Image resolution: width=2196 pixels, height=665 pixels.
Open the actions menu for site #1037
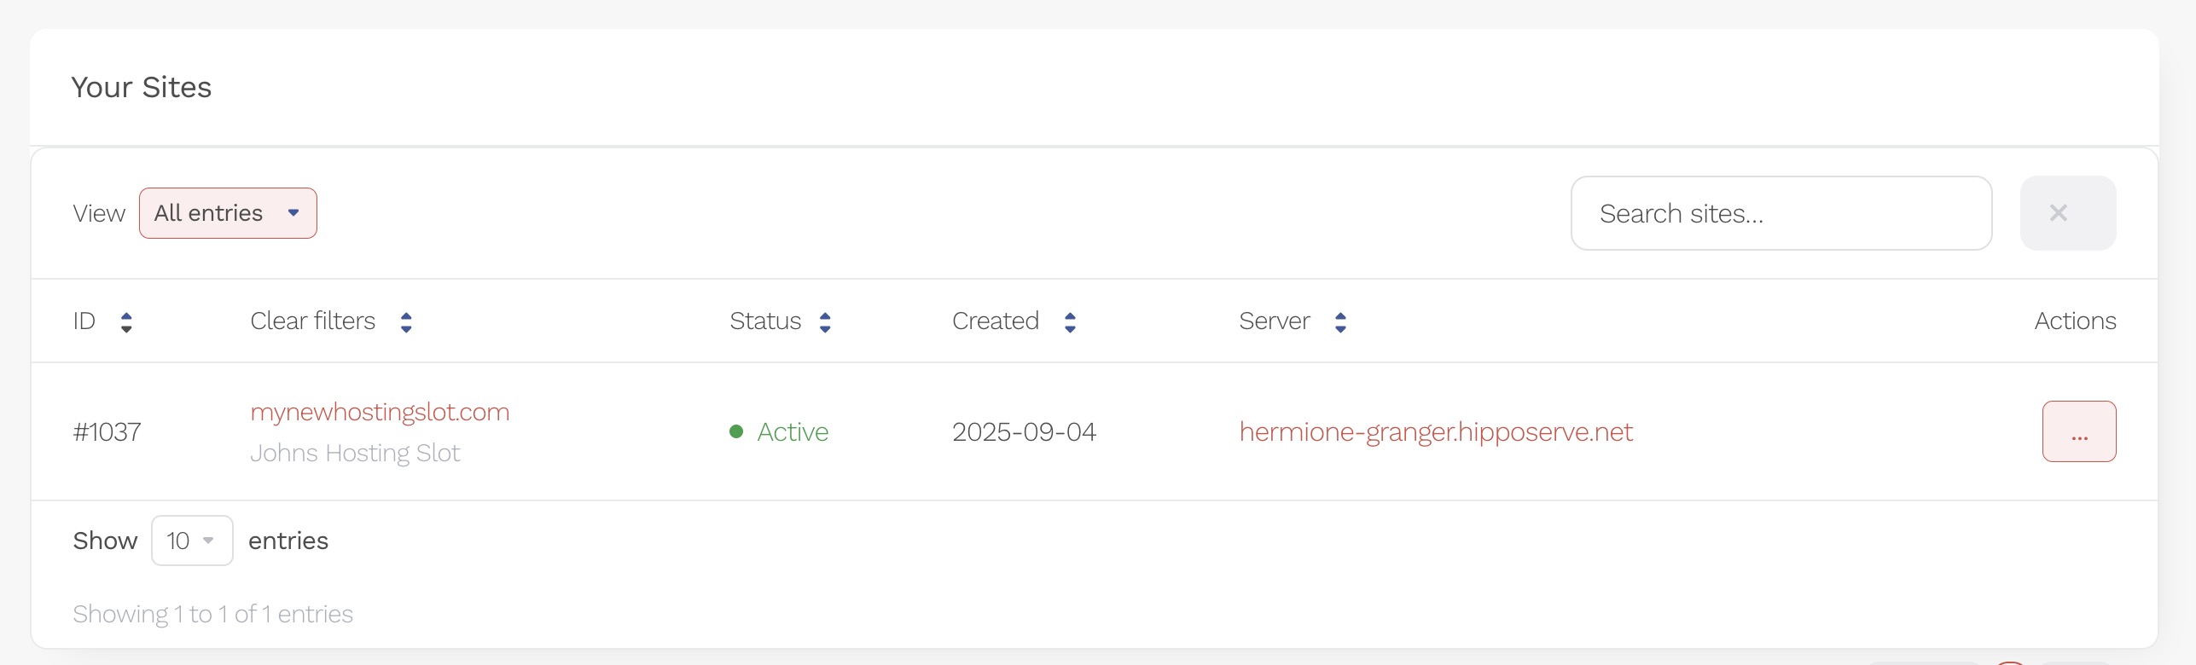(x=2078, y=431)
